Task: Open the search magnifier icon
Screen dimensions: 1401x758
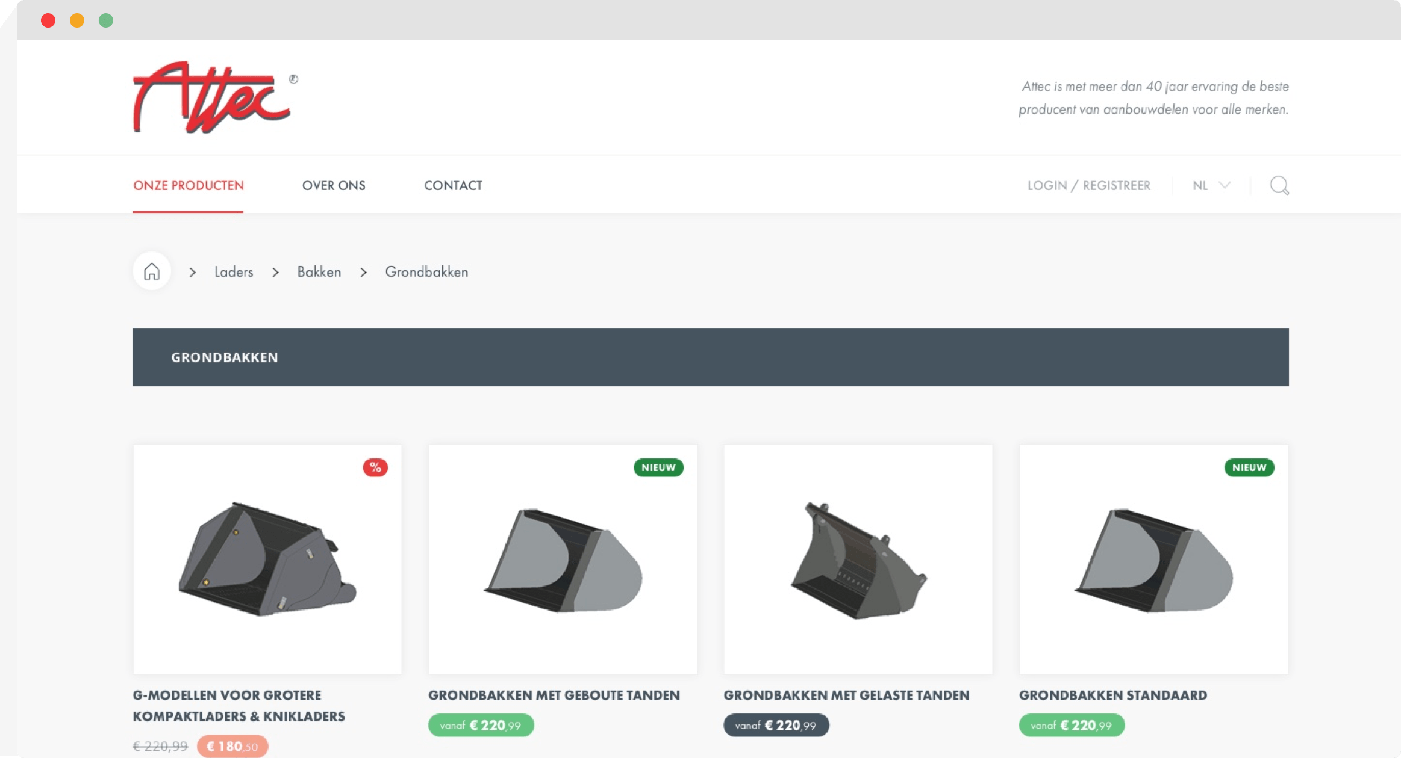Action: click(1279, 185)
